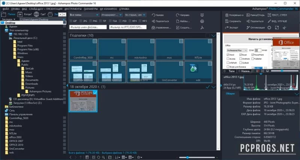The height and width of the screenshot is (160, 300).
Task: Open СПРАВКА menu
Action: coord(124,9)
